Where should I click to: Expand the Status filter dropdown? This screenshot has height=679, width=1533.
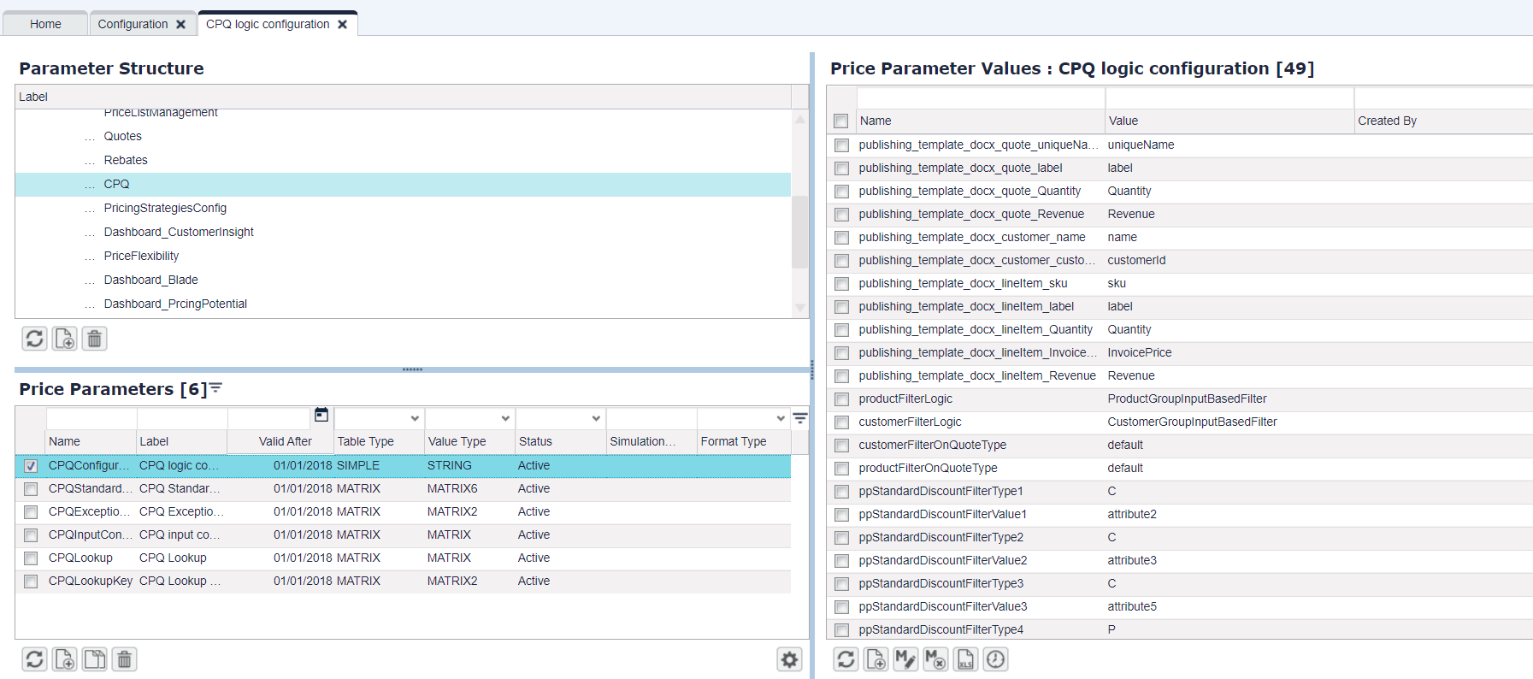[x=596, y=418]
